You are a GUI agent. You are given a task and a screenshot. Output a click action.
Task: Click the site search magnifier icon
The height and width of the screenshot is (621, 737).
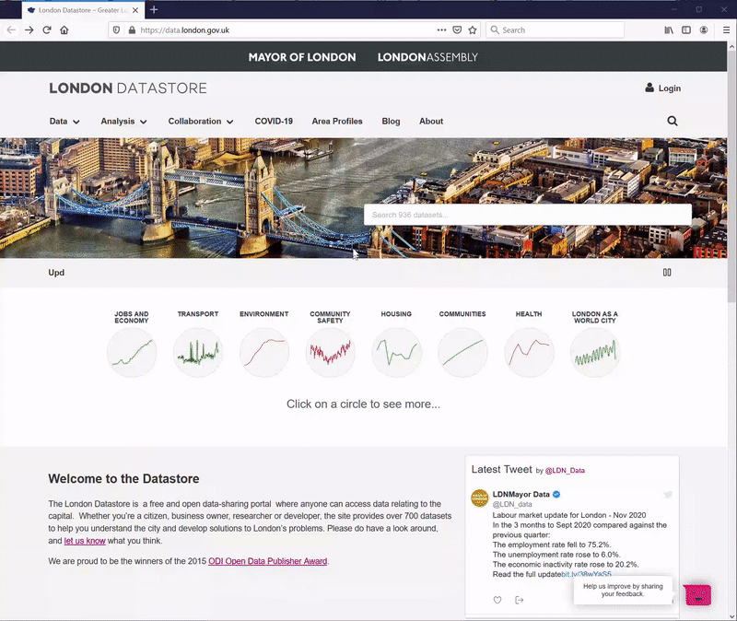(x=673, y=122)
